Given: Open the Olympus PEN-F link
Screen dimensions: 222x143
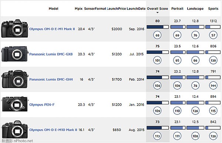Looking at the screenshot, I should [x=42, y=105].
